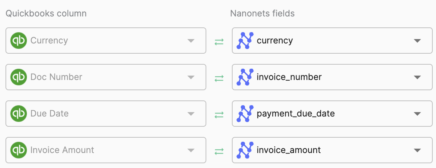436x168 pixels.
Task: Click the swap arrows next to Invoice Amount
Action: pos(219,152)
